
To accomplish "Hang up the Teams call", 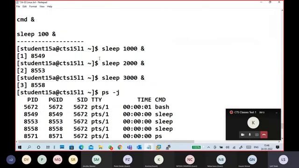I will click(264, 135).
